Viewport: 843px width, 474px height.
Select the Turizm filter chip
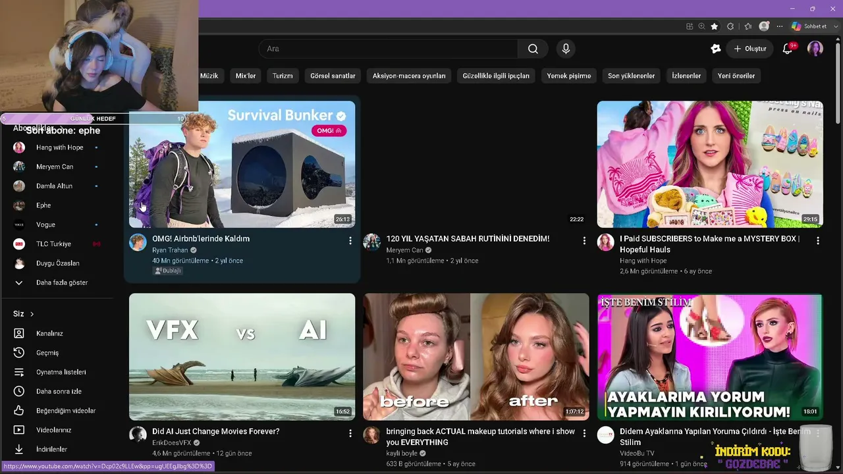click(x=283, y=76)
